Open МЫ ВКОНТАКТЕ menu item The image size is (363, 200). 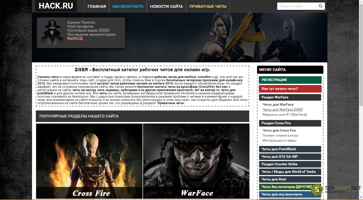click(128, 7)
